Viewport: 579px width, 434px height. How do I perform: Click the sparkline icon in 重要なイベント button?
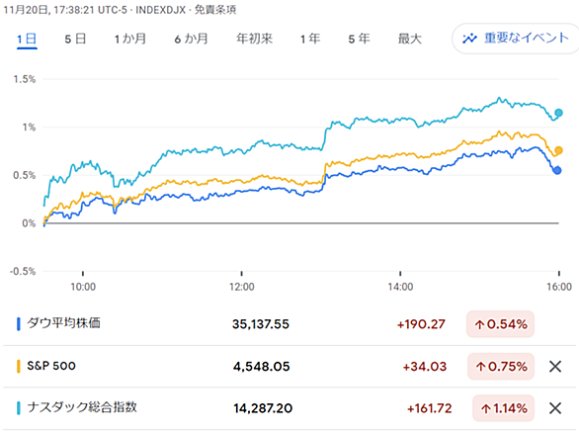(x=469, y=38)
